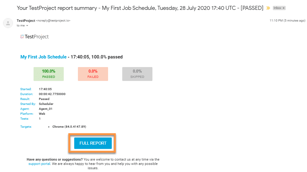Click the sender profile avatar icon

point(8,23)
